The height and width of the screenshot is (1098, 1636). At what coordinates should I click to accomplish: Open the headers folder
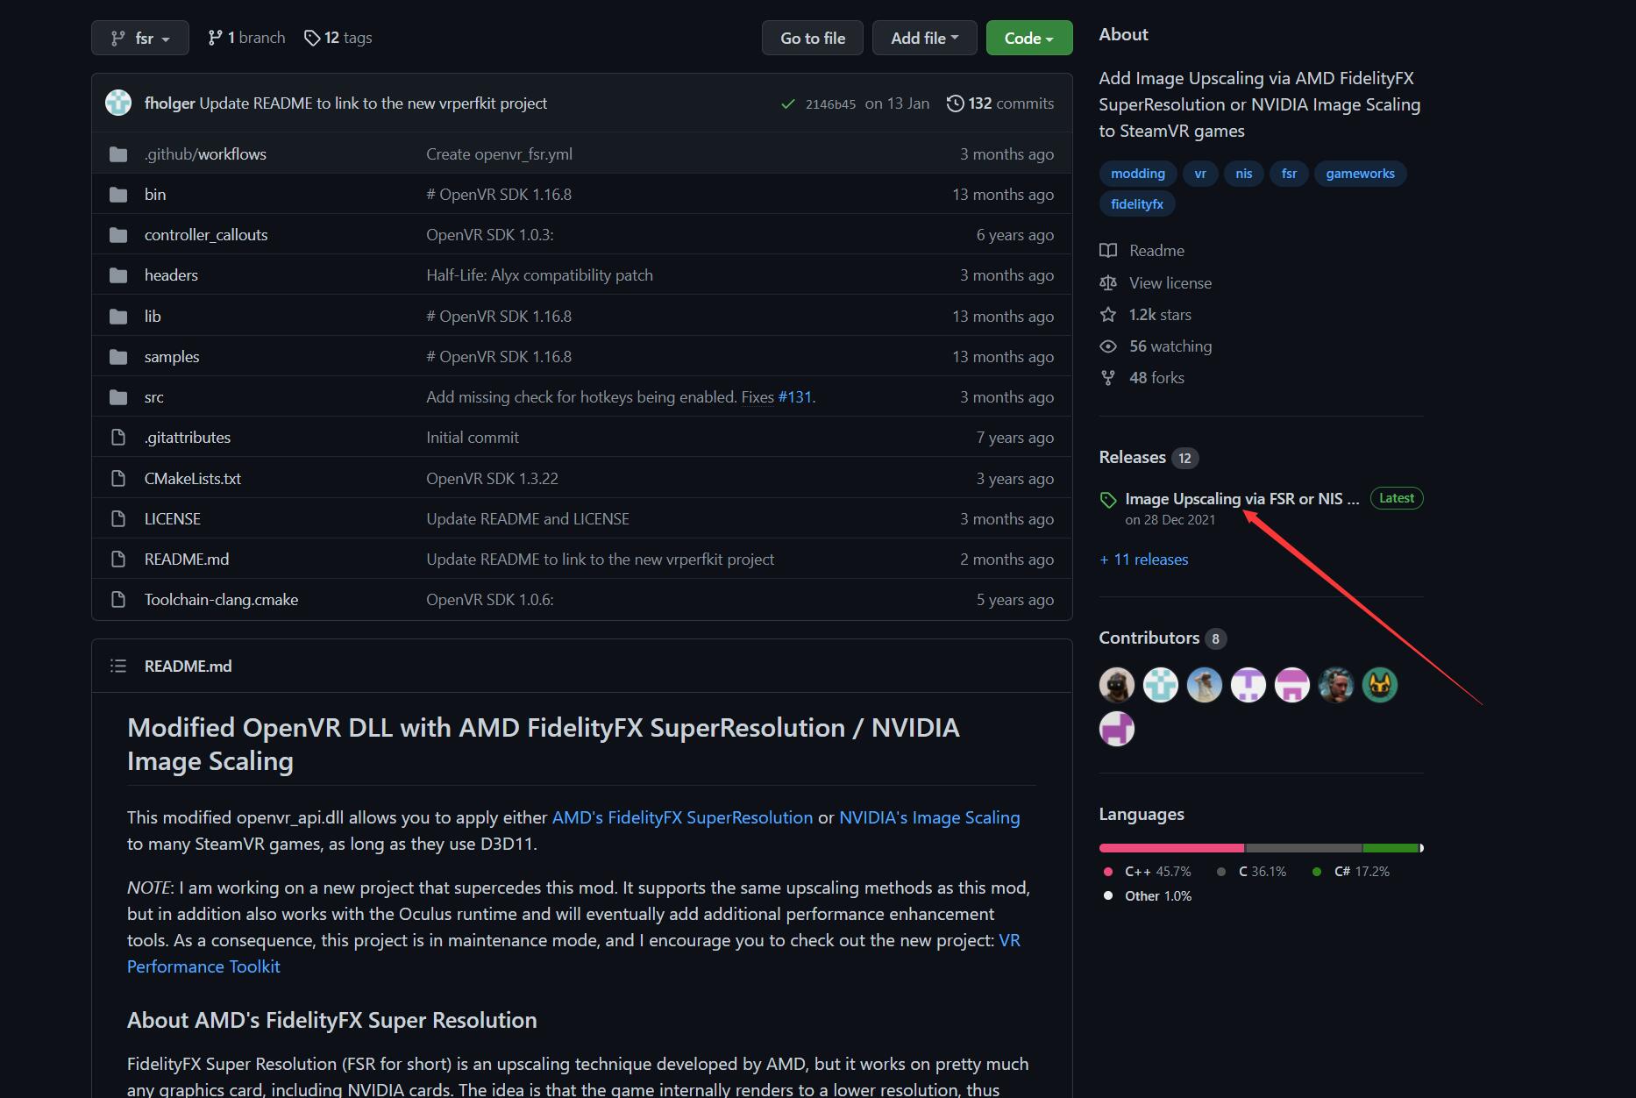coord(171,275)
